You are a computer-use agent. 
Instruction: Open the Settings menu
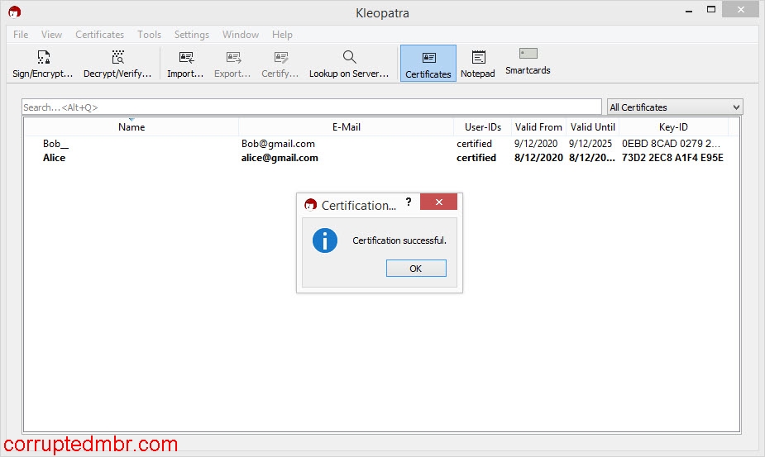click(192, 35)
